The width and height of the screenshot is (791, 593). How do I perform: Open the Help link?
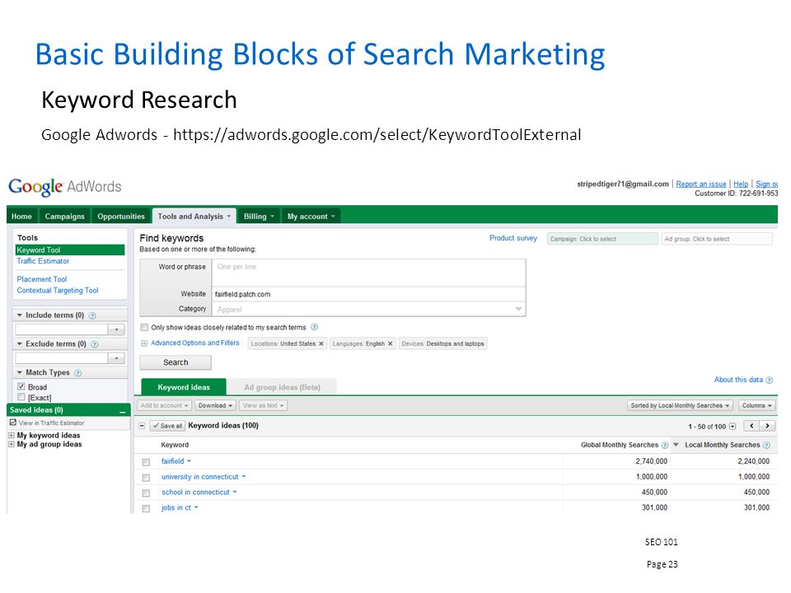point(741,184)
